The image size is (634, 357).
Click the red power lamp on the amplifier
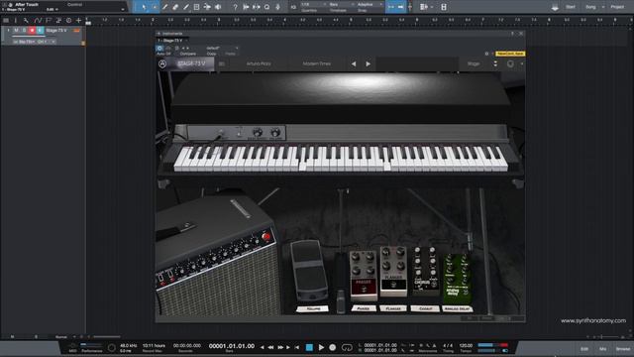(266, 236)
